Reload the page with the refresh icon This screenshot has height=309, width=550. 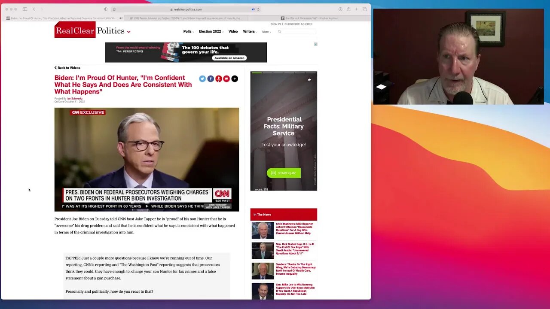click(x=258, y=9)
